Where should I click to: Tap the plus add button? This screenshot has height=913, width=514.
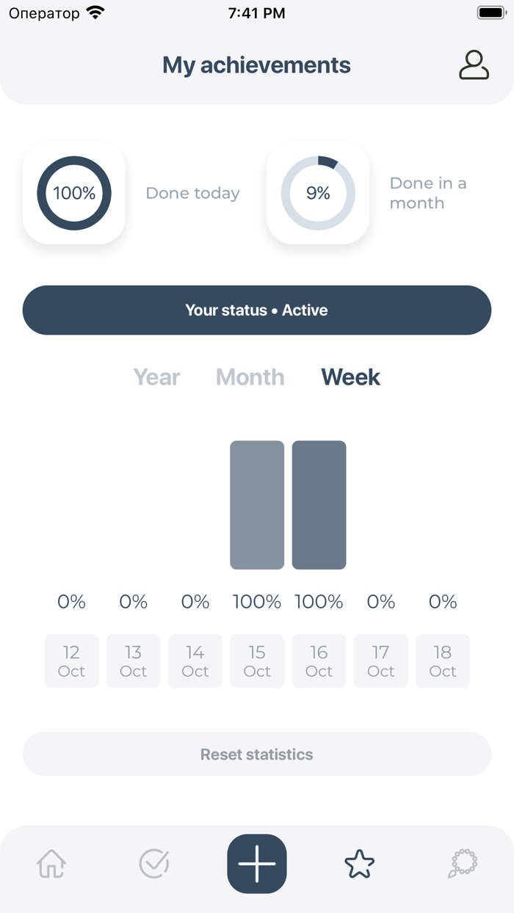point(257,864)
